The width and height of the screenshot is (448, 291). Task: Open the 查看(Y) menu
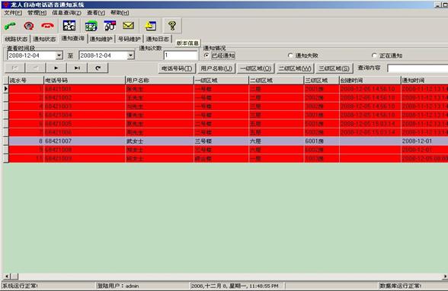tap(96, 13)
